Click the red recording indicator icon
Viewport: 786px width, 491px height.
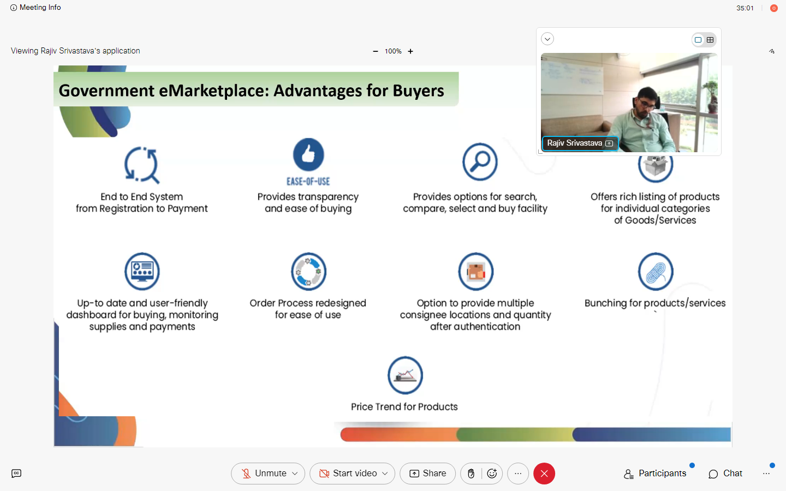[773, 8]
